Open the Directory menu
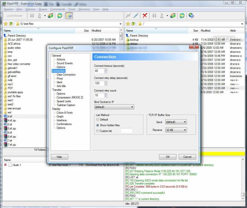Image resolution: width=247 pixels, height=208 pixels. [x=84, y=9]
